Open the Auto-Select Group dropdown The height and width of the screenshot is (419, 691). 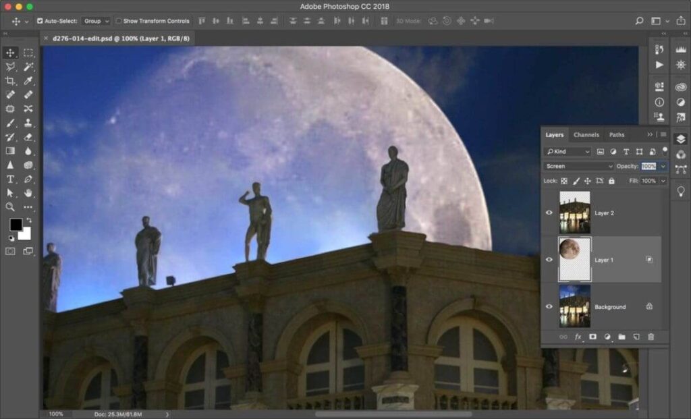[94, 21]
